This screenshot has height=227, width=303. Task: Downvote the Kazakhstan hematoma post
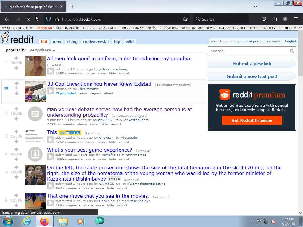[17, 177]
